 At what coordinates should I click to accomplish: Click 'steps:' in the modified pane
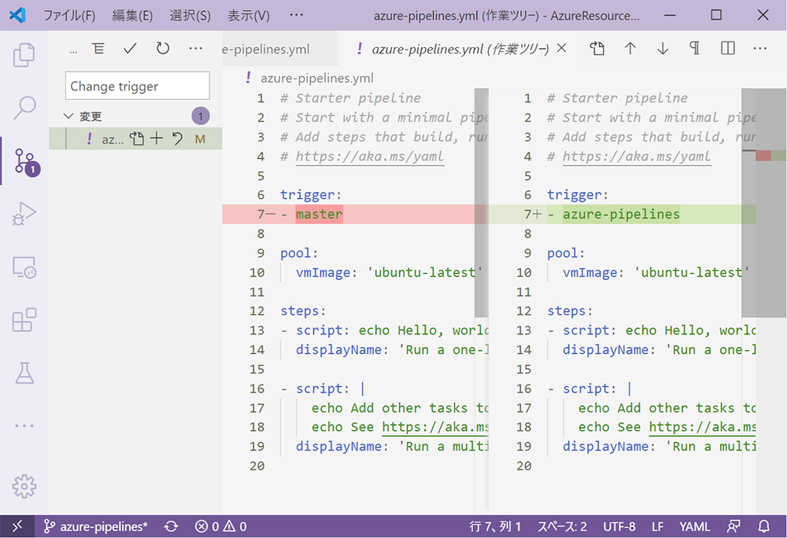point(570,311)
